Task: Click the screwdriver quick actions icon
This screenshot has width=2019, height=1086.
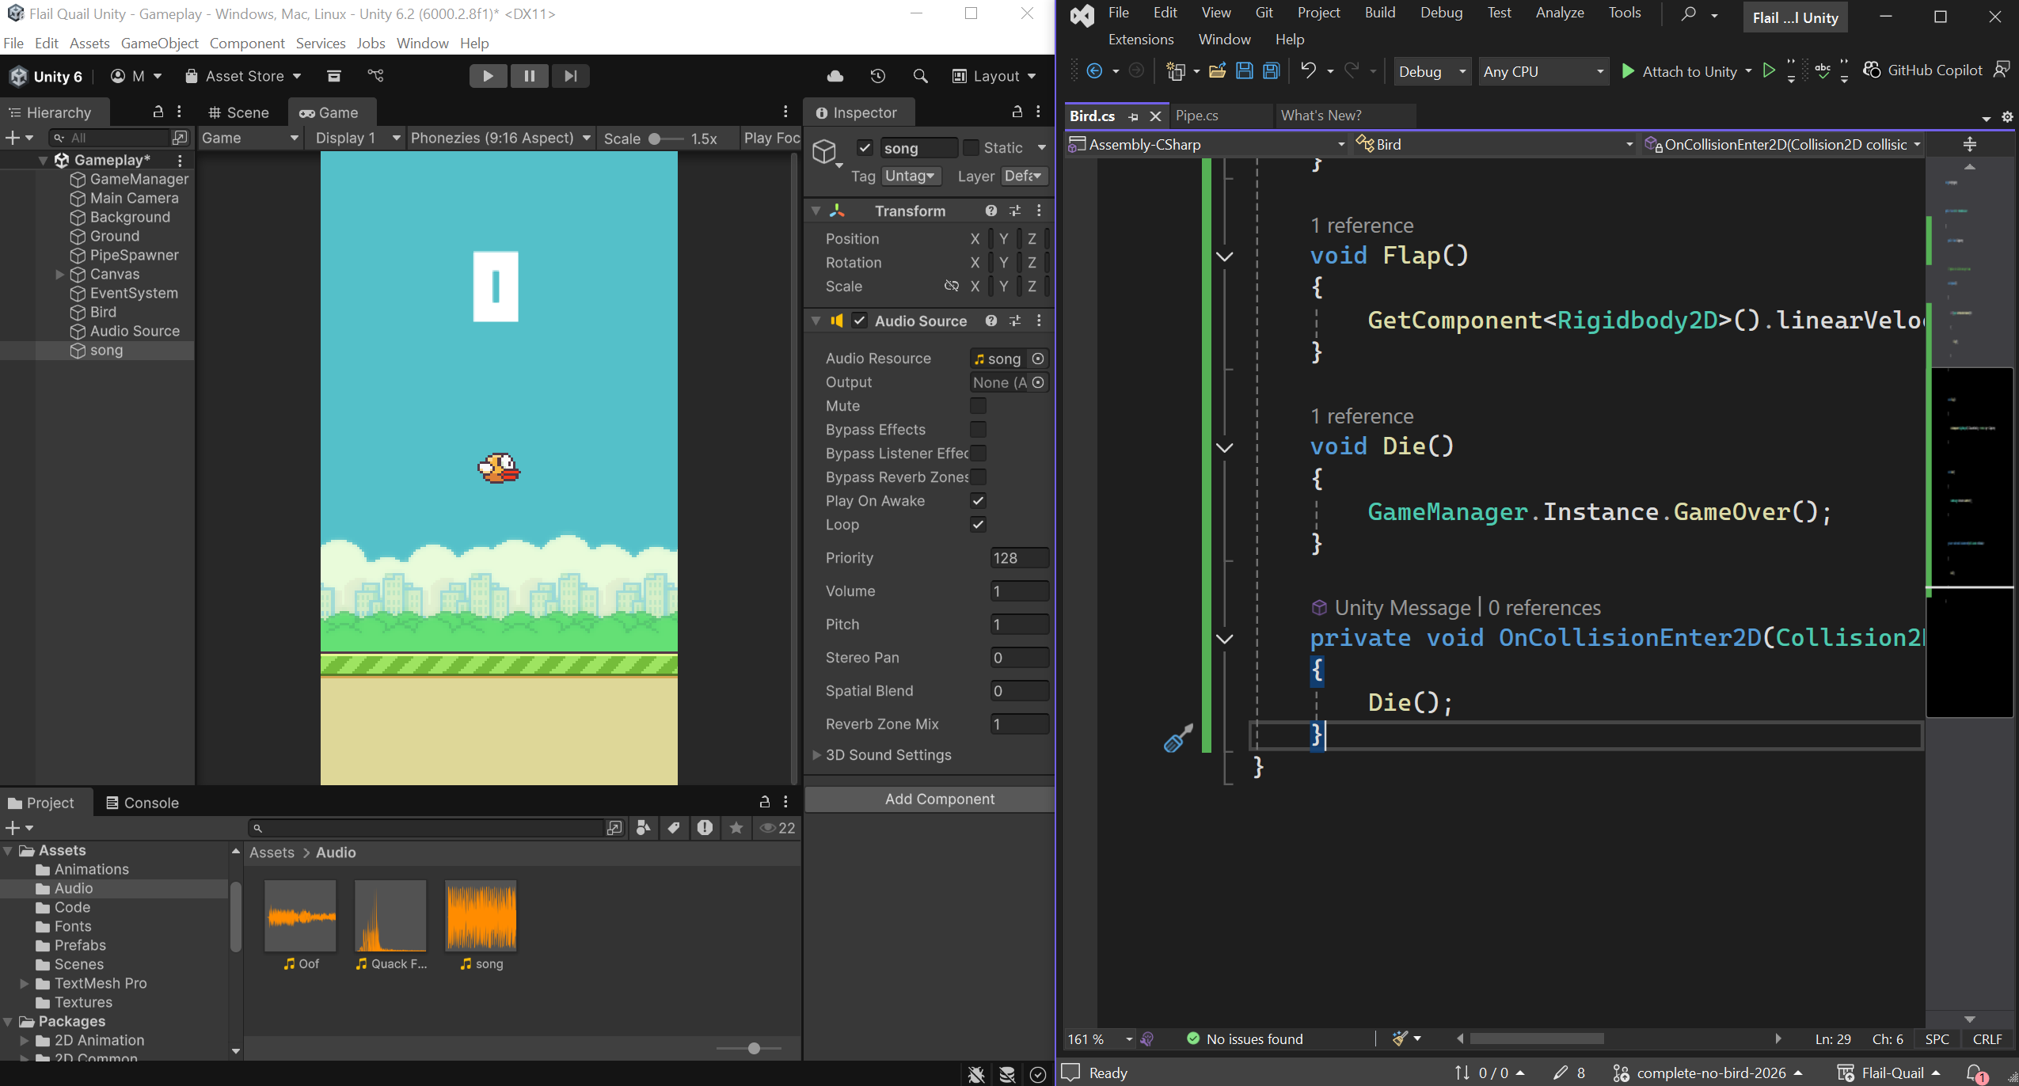Action: (1178, 738)
